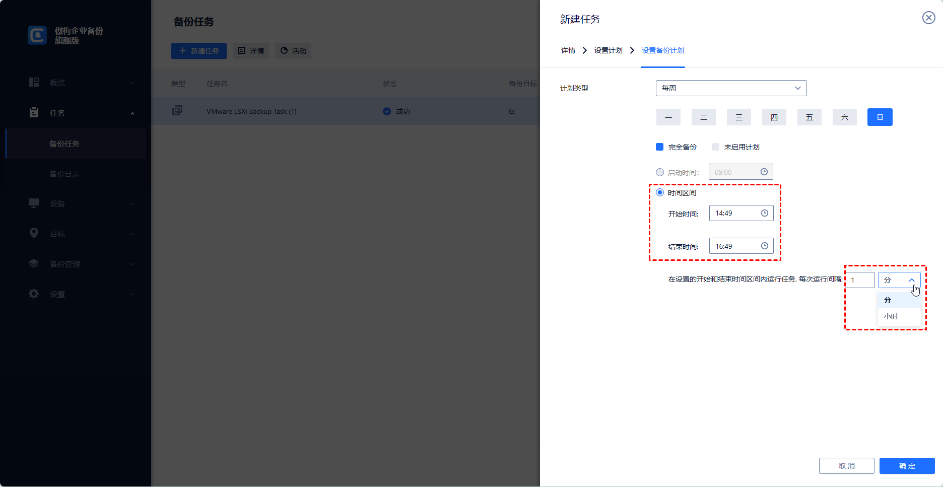The image size is (943, 487).
Task: Go to the 设置计划 step tab
Action: (x=608, y=50)
